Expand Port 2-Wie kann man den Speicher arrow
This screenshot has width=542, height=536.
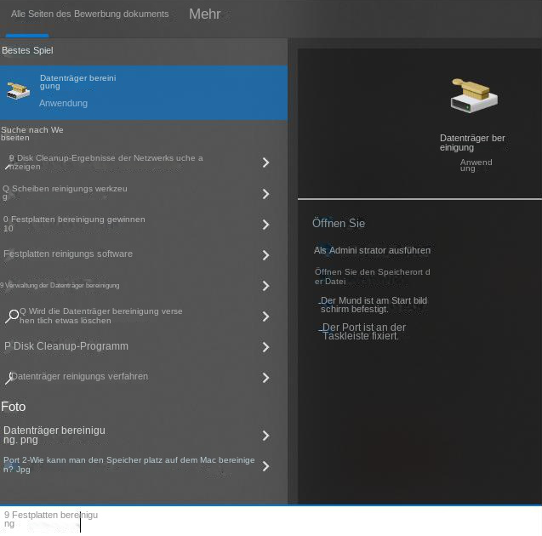(265, 466)
